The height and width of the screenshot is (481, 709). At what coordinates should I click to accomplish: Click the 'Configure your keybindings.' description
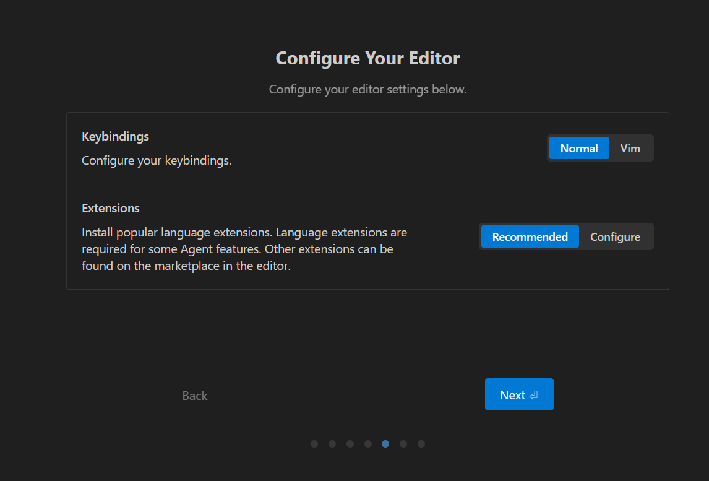157,161
